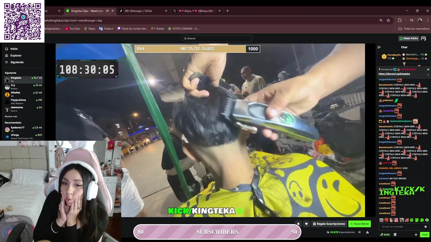Image resolution: width=431 pixels, height=242 pixels.
Task: Open media controls in Chrome toolbar
Action: [411, 20]
